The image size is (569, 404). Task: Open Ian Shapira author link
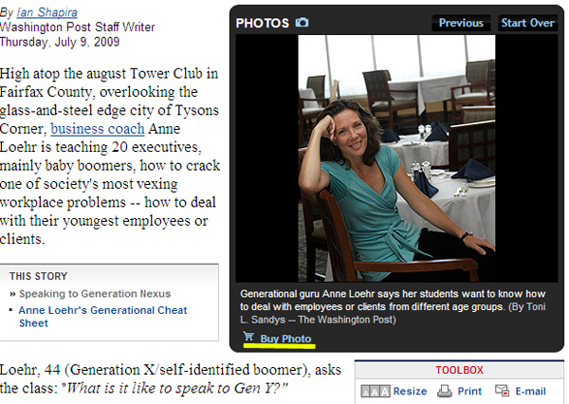pos(46,12)
